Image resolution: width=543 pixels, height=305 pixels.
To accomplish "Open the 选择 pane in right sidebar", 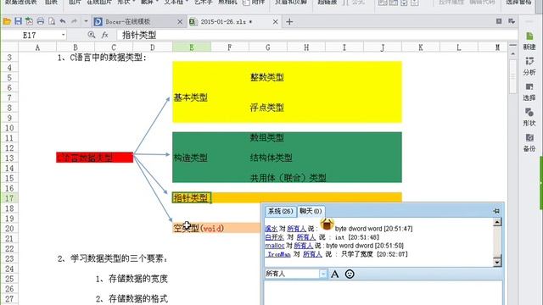I will (x=529, y=91).
